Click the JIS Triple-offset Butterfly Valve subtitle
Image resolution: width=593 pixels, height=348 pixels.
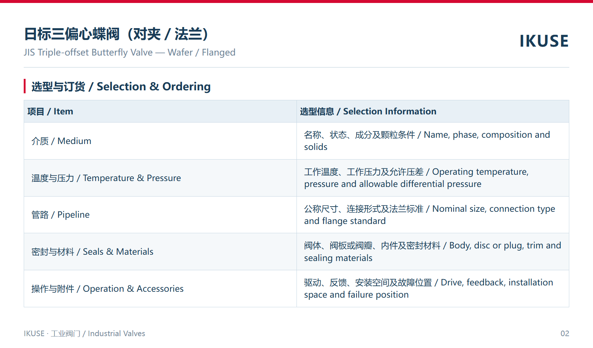coord(130,52)
